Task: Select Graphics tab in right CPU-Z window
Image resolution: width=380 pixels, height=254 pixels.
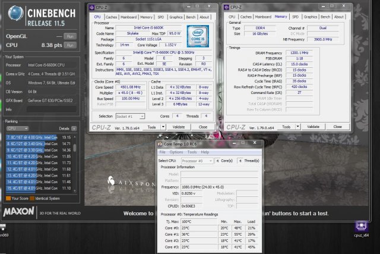Action: tap(311, 17)
